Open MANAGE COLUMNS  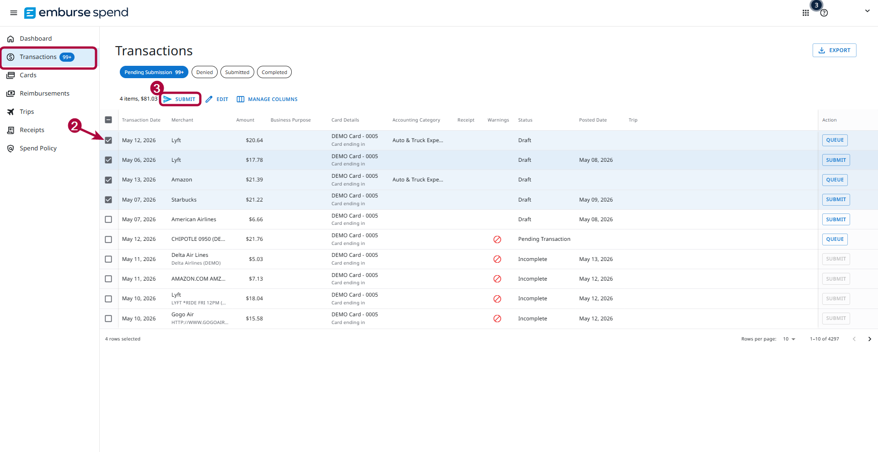(x=267, y=99)
